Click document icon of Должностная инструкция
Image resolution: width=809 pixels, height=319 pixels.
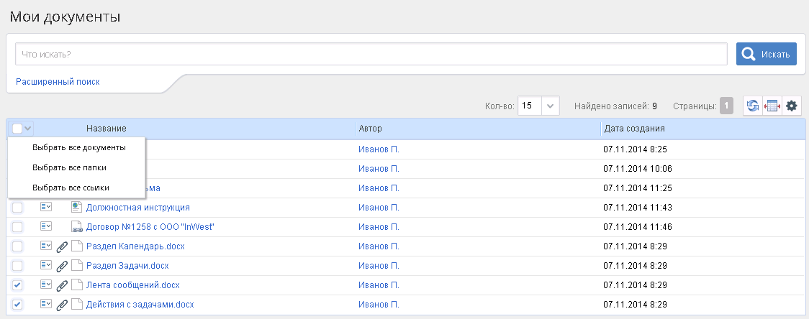coord(76,207)
